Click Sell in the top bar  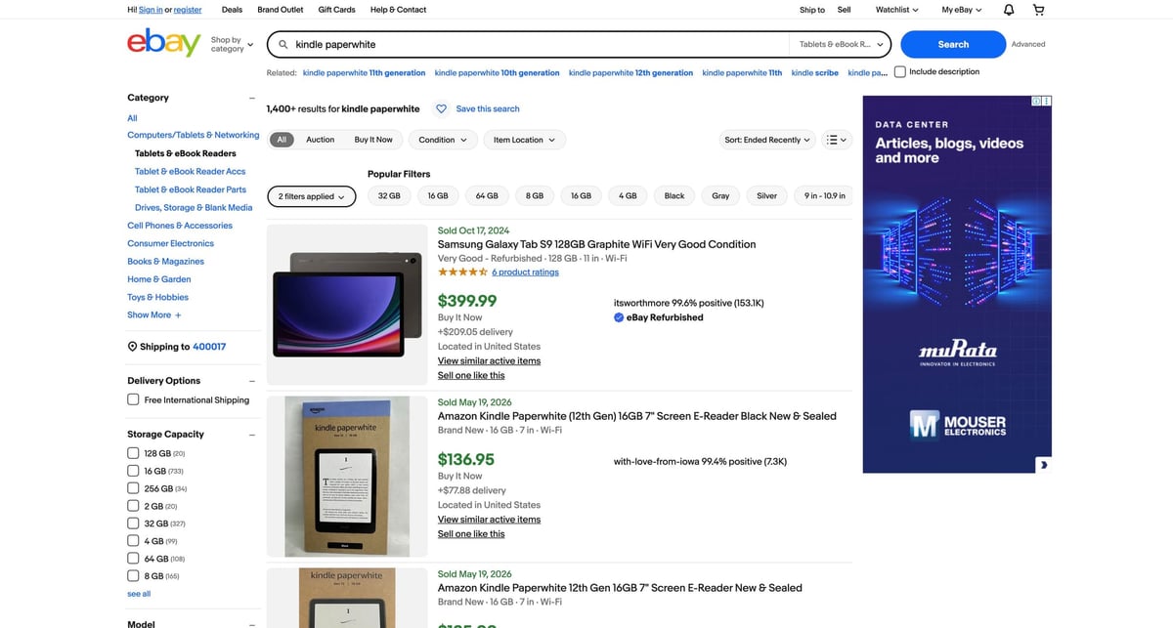(x=845, y=10)
